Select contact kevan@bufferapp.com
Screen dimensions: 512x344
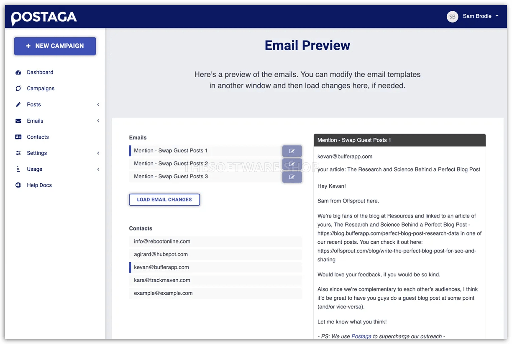pos(215,267)
